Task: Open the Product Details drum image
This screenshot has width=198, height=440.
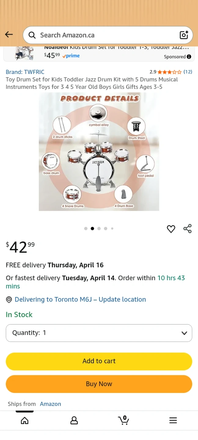Action: point(99,152)
